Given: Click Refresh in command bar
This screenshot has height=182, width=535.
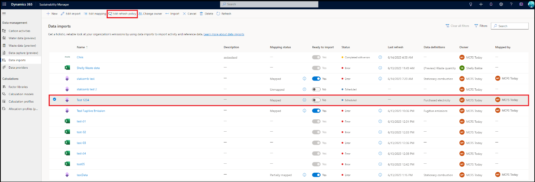Looking at the screenshot, I should [224, 13].
